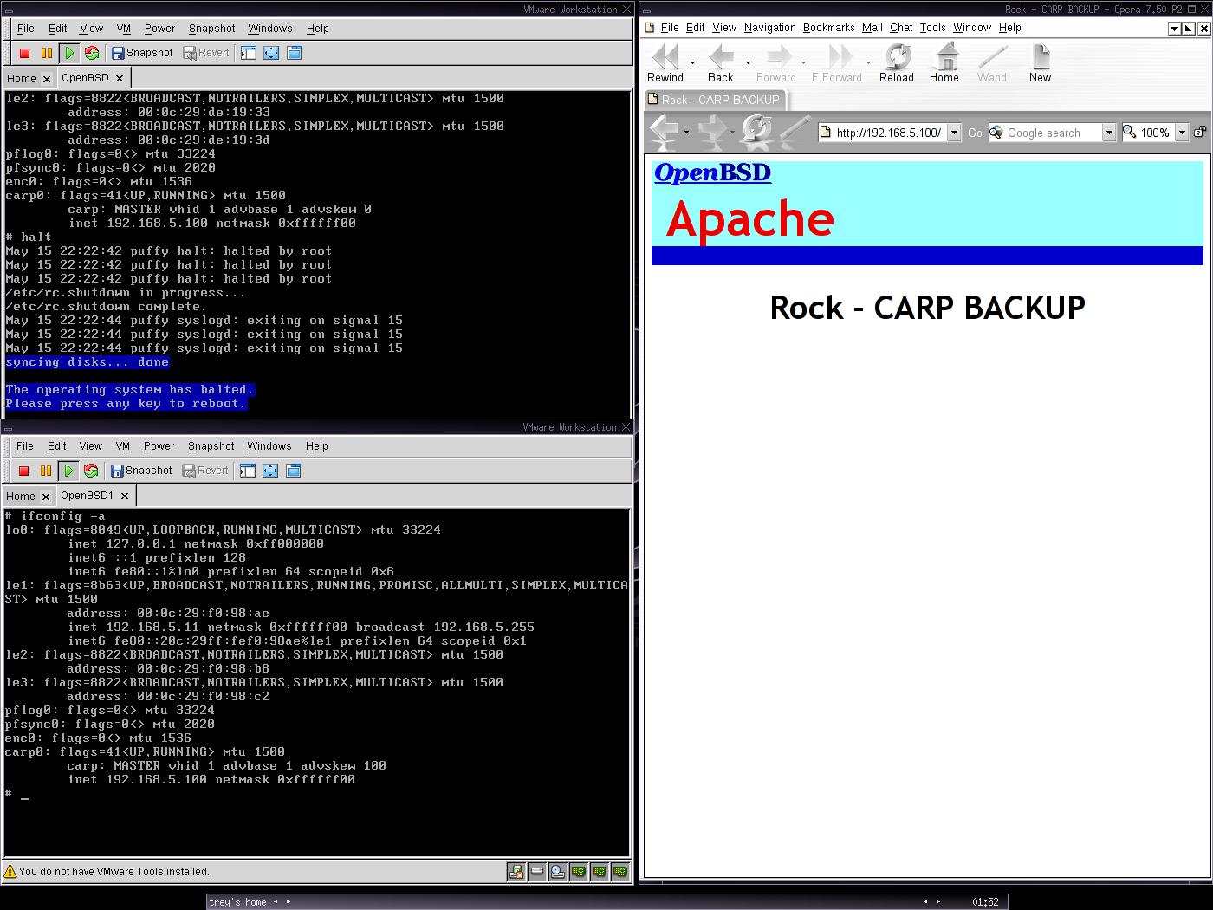Enter full screen in the OpenBSD1 window
1213x910 pixels.
(270, 471)
